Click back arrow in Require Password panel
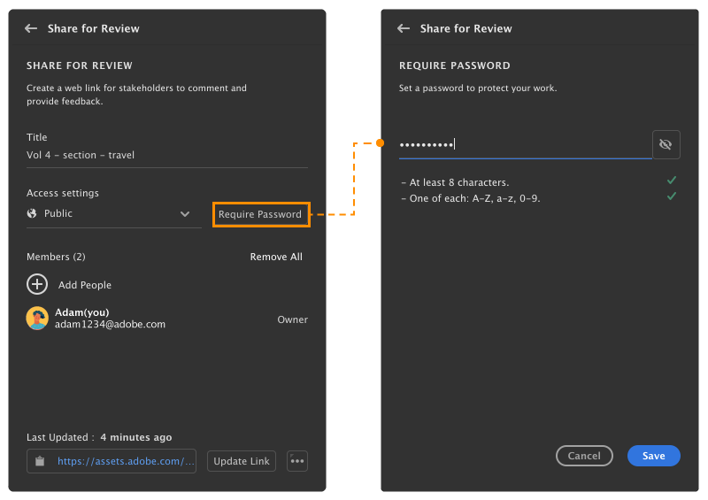Image resolution: width=708 pixels, height=500 pixels. click(x=404, y=28)
